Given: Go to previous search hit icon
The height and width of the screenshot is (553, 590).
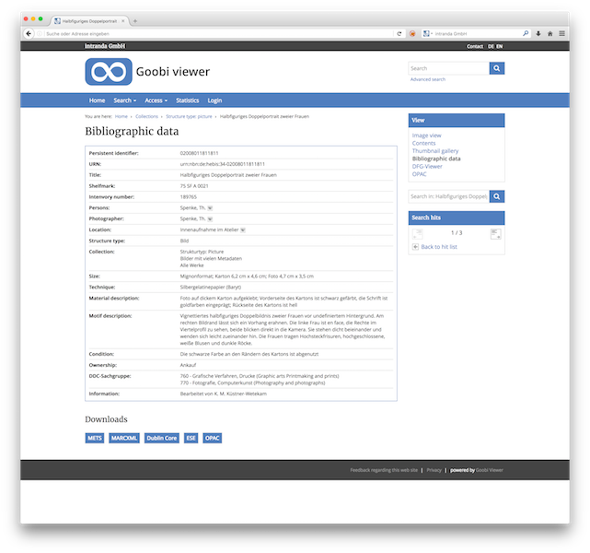Looking at the screenshot, I should tap(417, 234).
